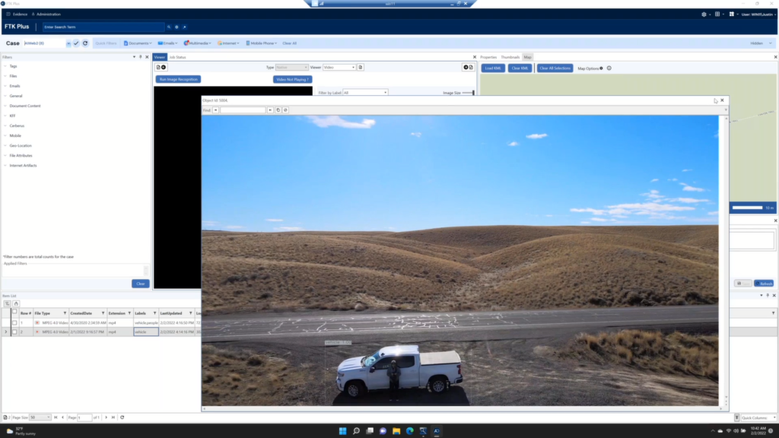
Task: Click the Video Not Playing button
Action: [x=293, y=79]
